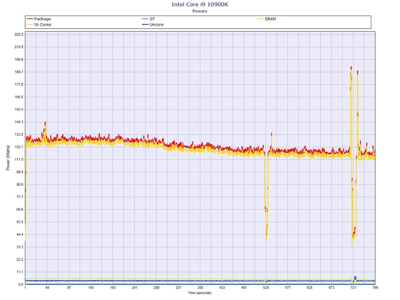400x300 pixels.
Task: Click the 33.3 y-axis value
Action: [x=20, y=247]
